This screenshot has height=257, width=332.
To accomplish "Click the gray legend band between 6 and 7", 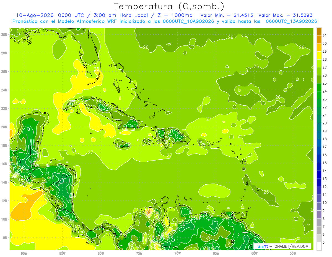I will pos(319,230).
